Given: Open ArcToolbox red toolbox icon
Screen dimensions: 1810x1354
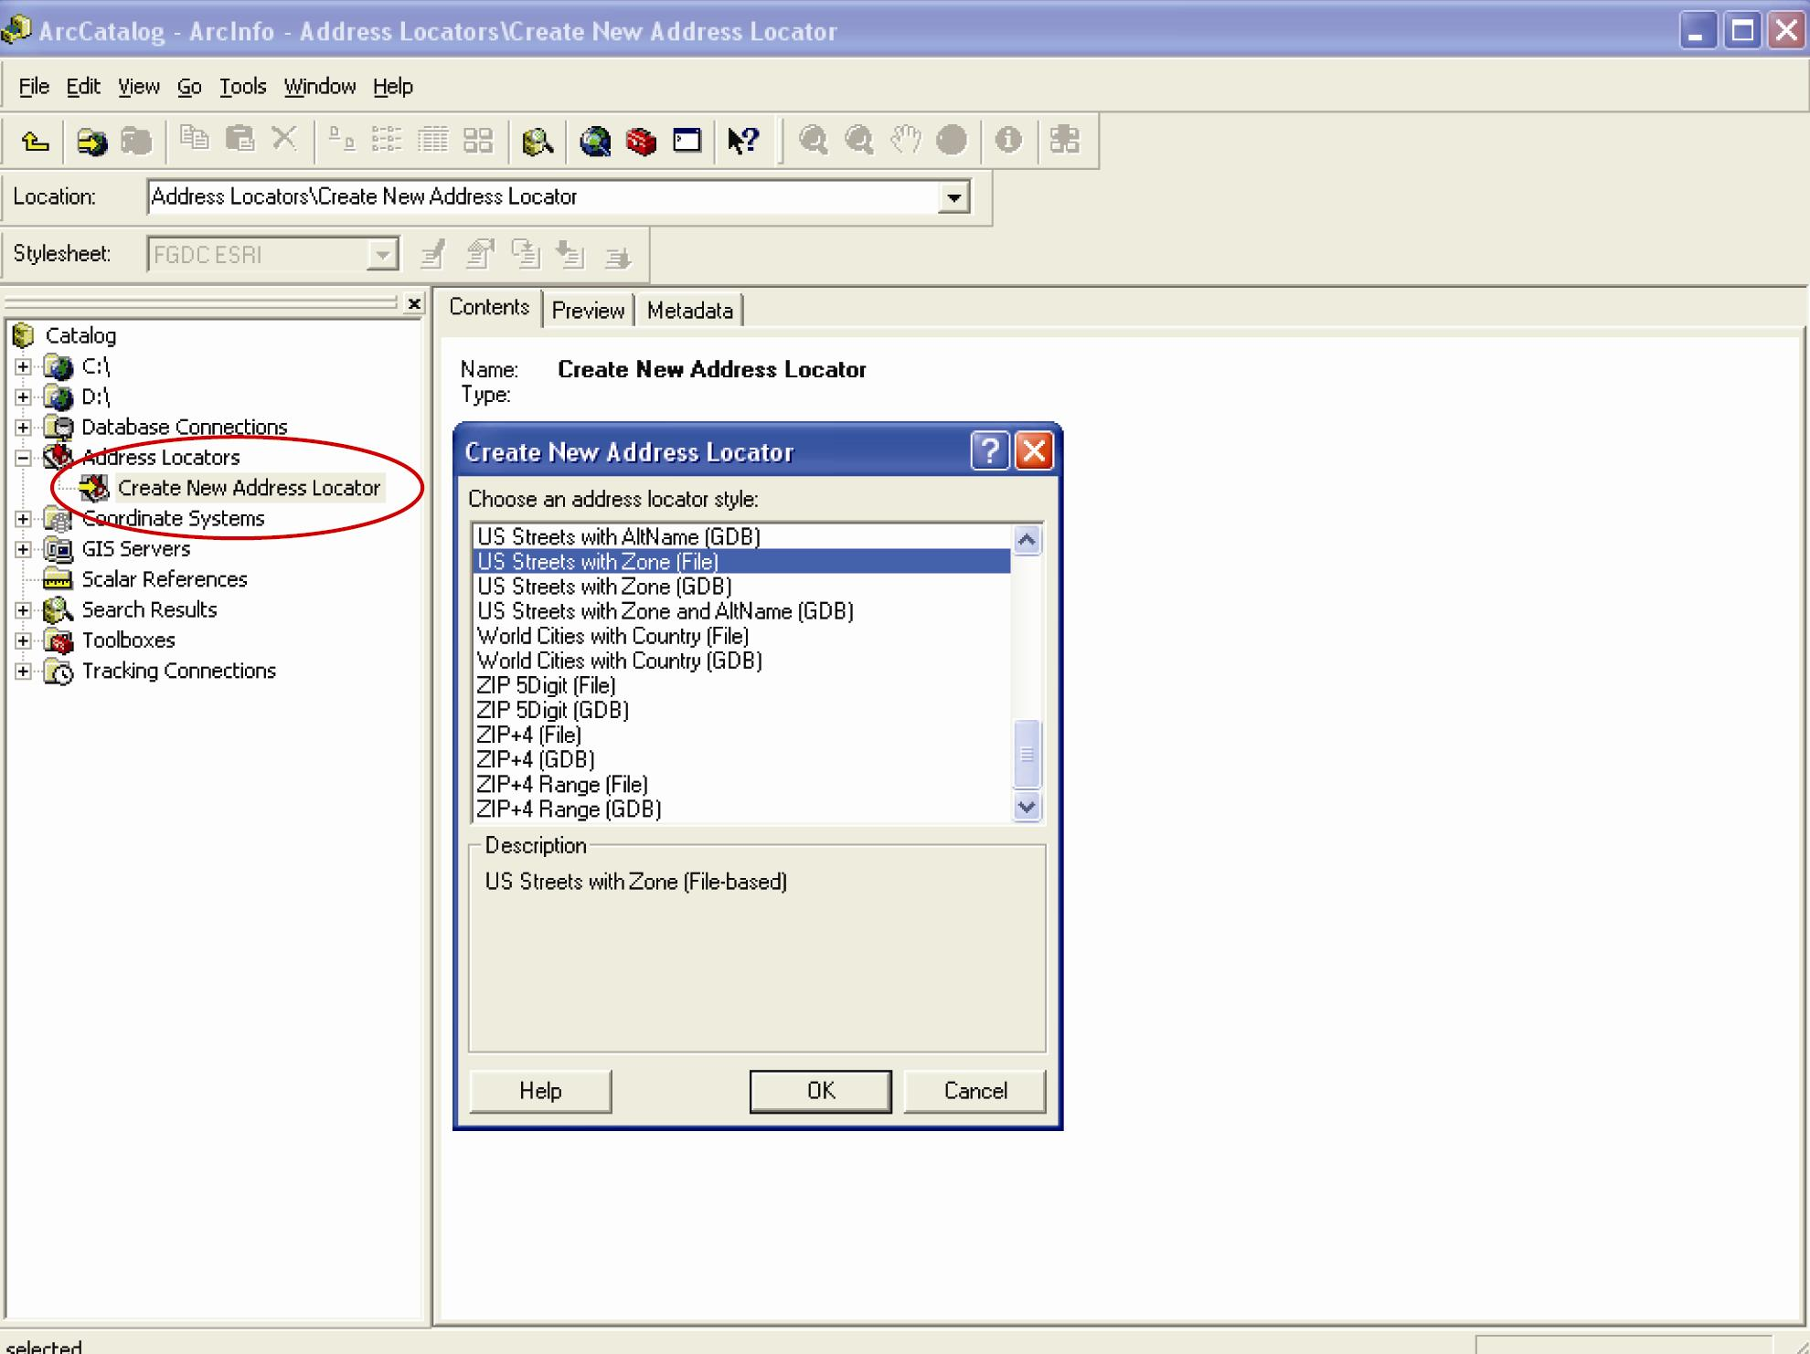Looking at the screenshot, I should [641, 141].
